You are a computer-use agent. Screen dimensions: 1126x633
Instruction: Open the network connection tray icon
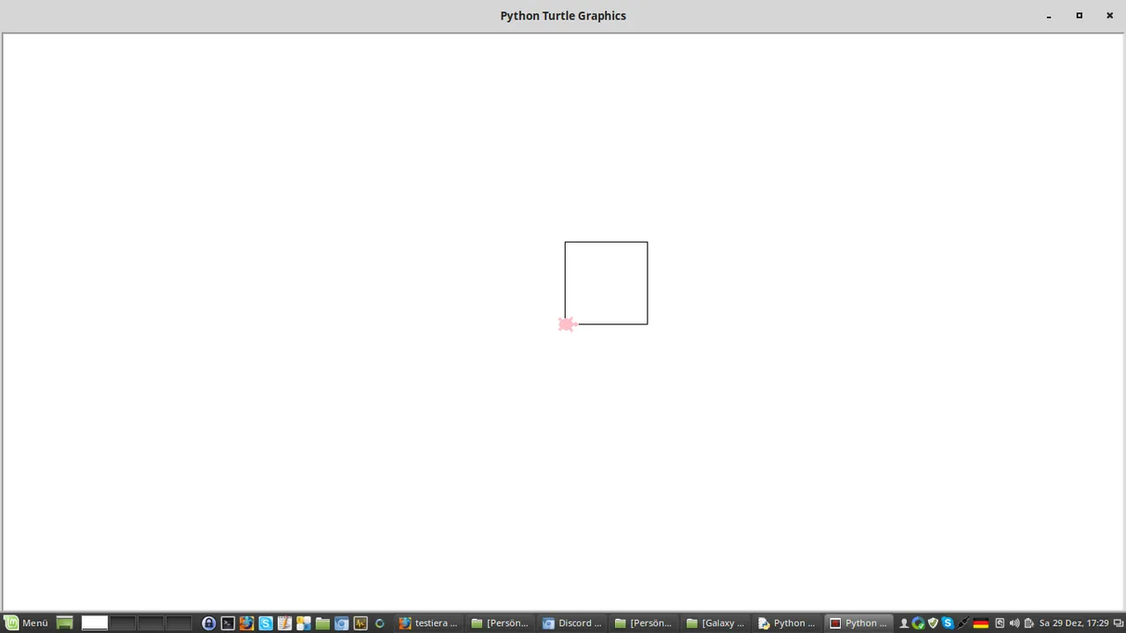point(964,622)
